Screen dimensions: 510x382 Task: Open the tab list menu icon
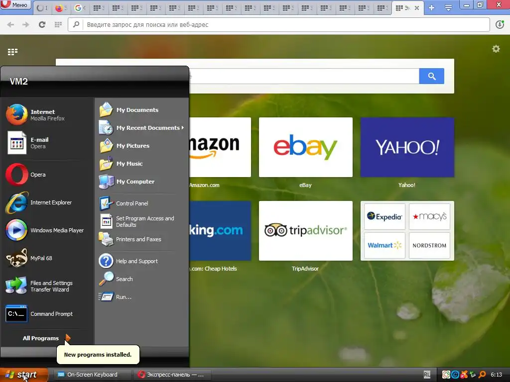pyautogui.click(x=448, y=8)
